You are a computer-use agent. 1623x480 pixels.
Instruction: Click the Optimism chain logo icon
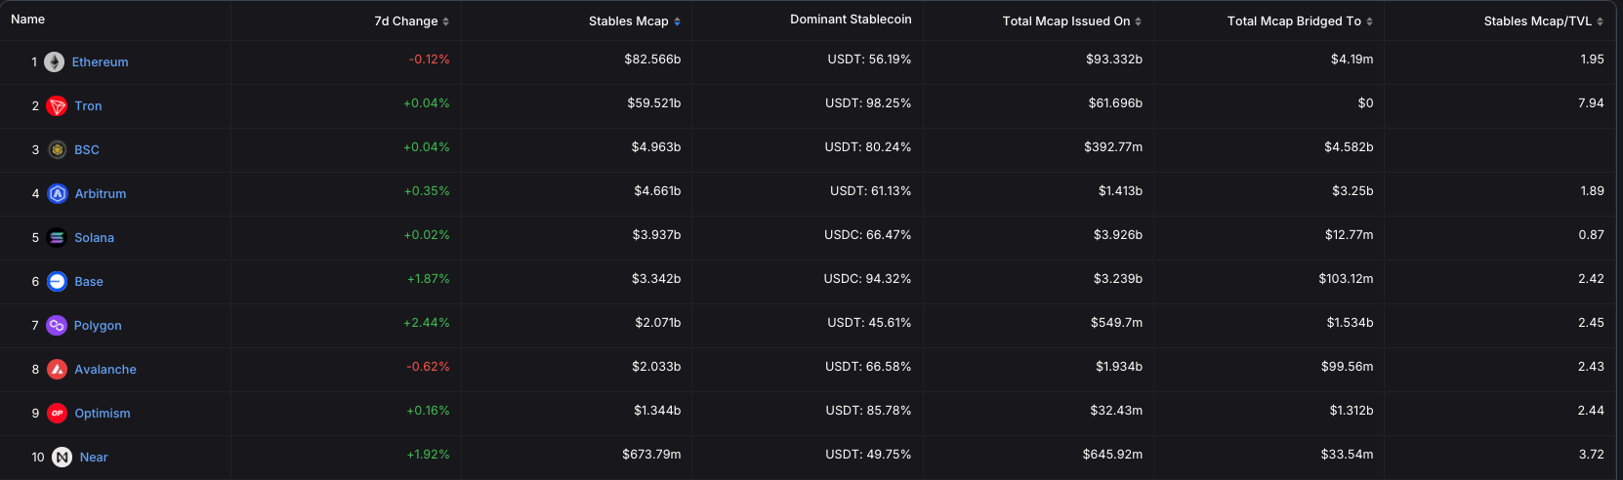click(x=57, y=414)
